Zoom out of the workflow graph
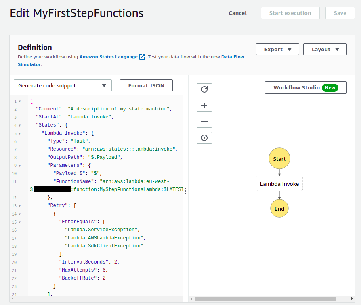Image resolution: width=361 pixels, height=305 pixels. pos(204,122)
